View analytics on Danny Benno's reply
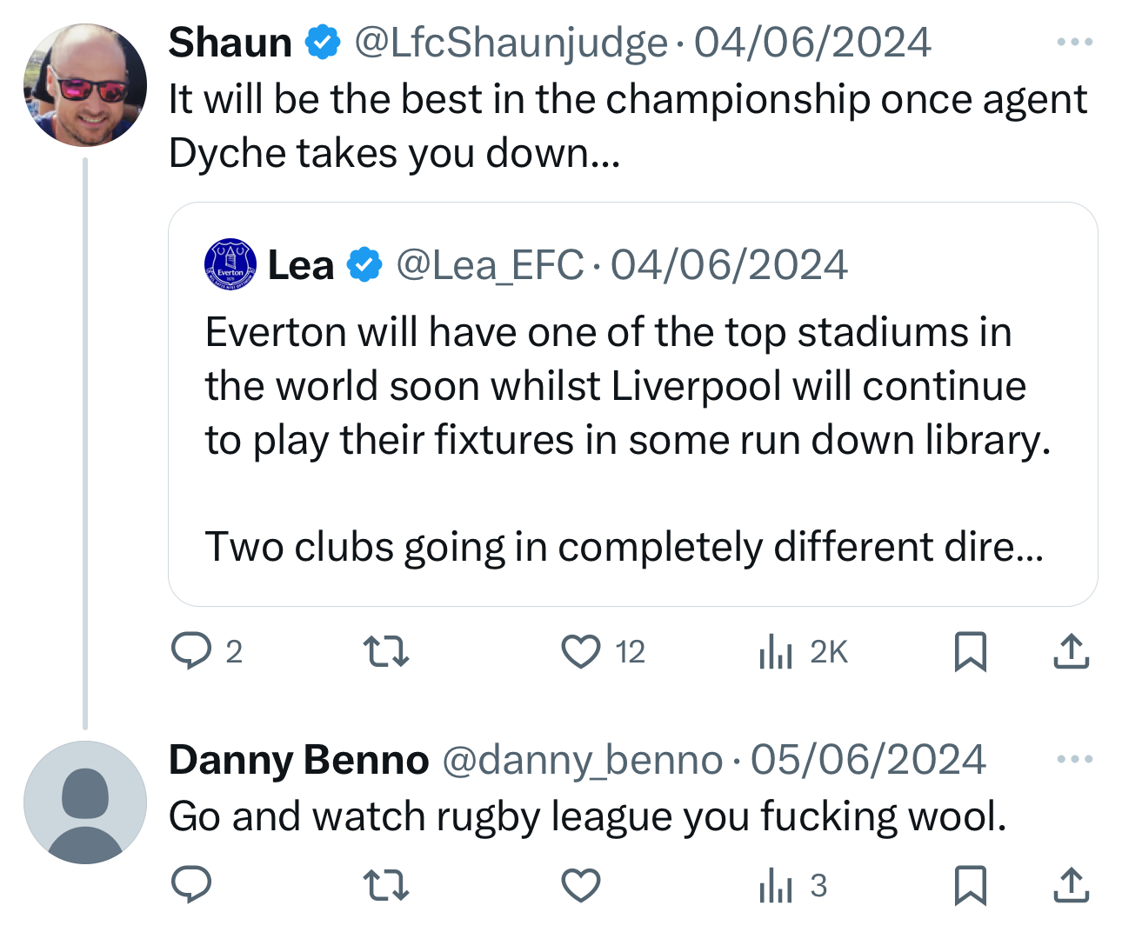The width and height of the screenshot is (1122, 932). tap(776, 885)
